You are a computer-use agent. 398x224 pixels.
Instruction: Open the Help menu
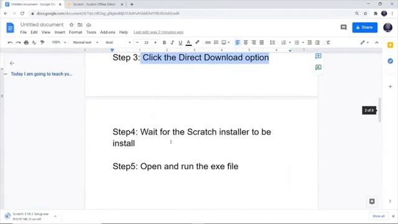pyautogui.click(x=123, y=32)
